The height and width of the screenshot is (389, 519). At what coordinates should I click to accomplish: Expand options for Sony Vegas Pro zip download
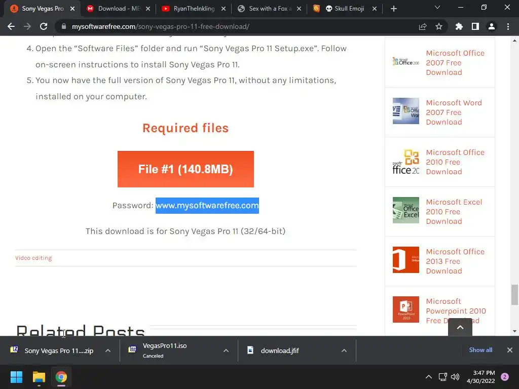(108, 351)
